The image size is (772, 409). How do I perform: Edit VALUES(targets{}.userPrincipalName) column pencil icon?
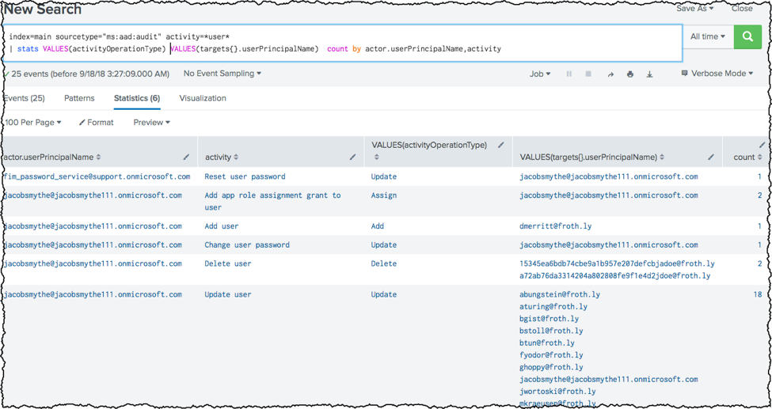pyautogui.click(x=711, y=157)
